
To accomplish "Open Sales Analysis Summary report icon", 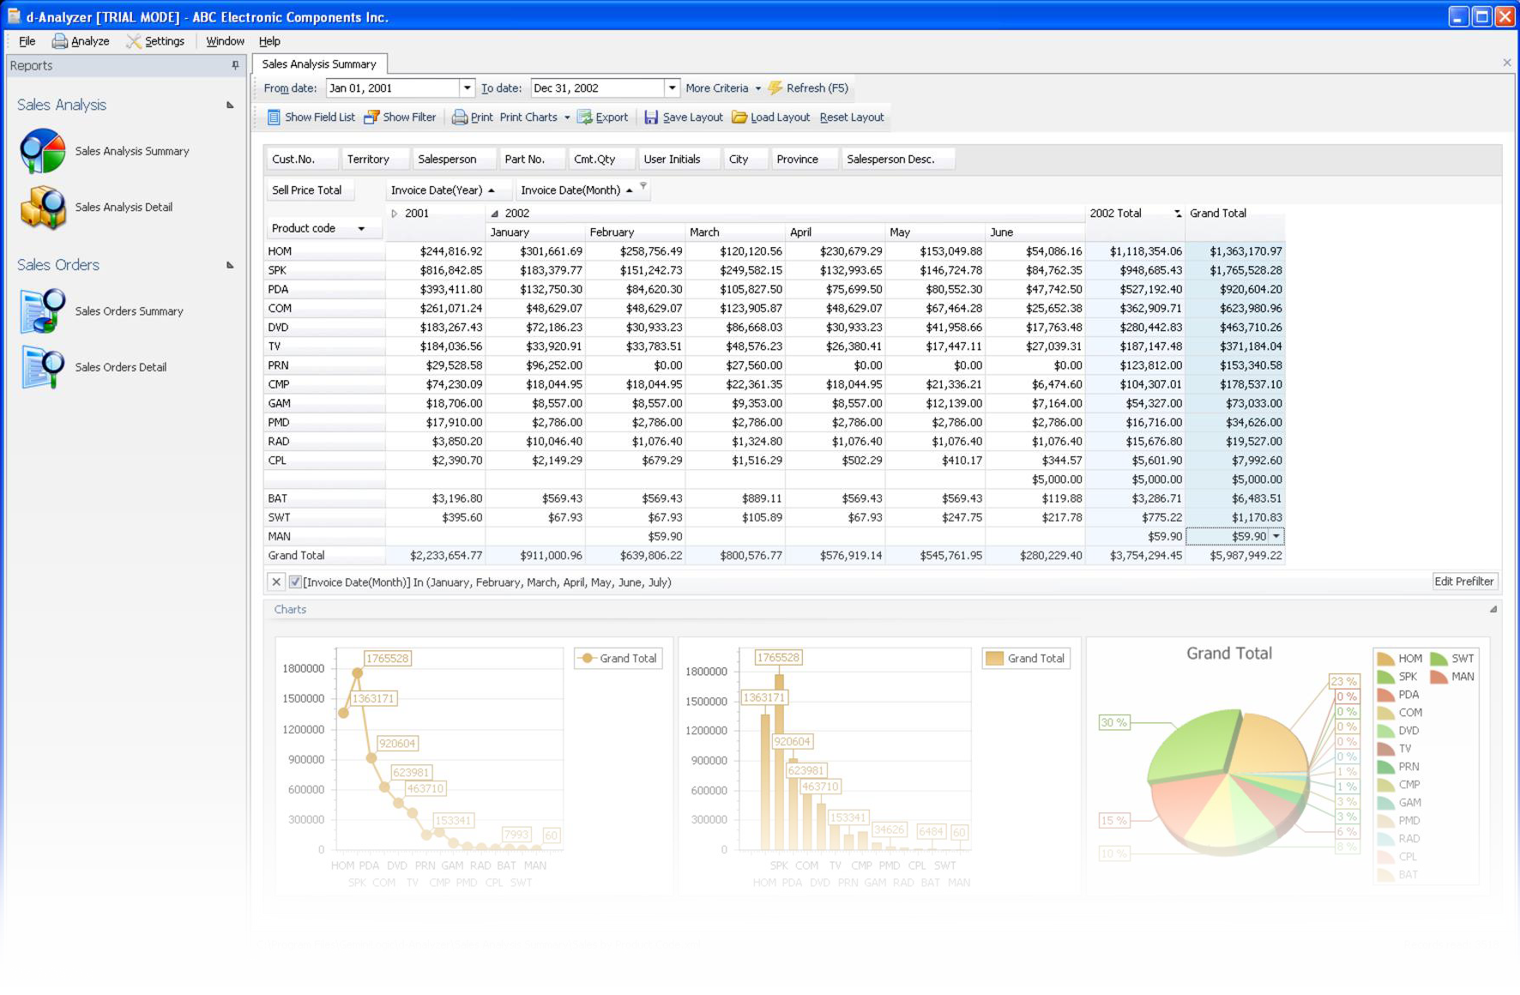I will [43, 151].
